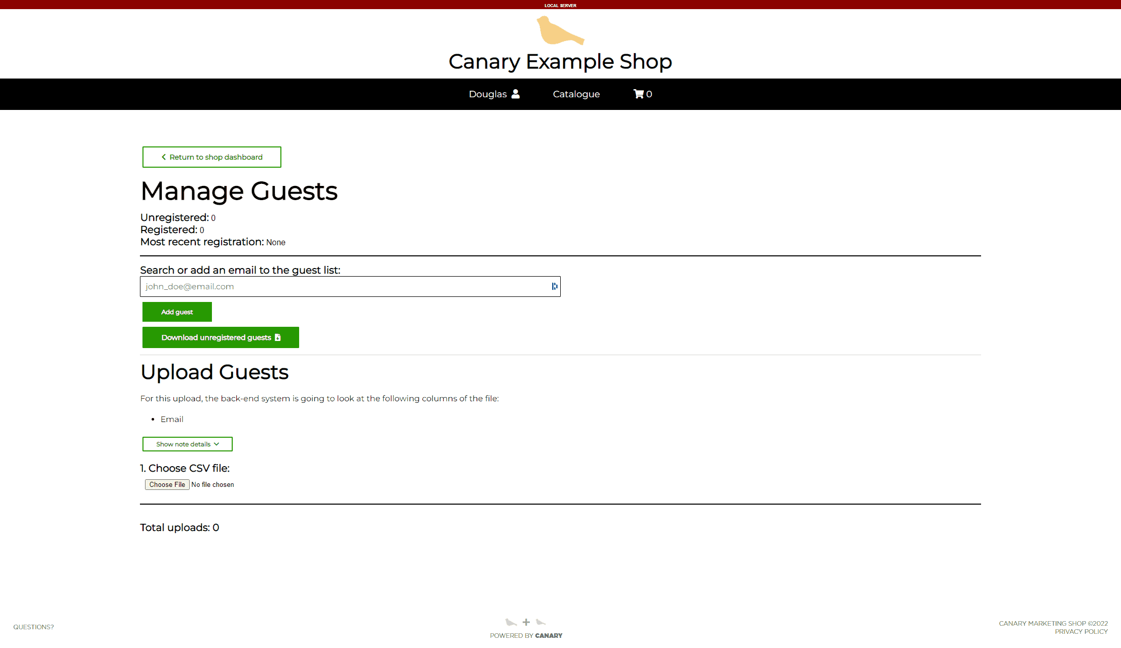Expand the Show note details section

point(187,444)
